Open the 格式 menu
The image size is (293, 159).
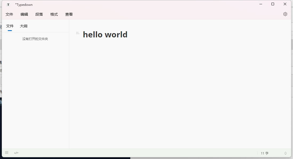[x=54, y=14]
